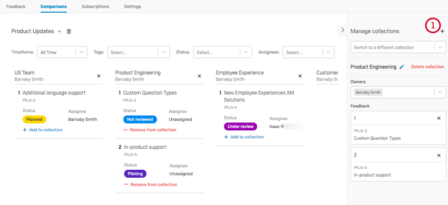This screenshot has height=205, width=448.
Task: Open the Tags select dropdown
Action: 139,52
